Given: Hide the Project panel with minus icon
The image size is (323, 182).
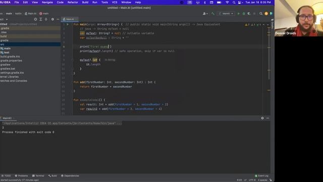Looking at the screenshot, I should pos(58,19).
